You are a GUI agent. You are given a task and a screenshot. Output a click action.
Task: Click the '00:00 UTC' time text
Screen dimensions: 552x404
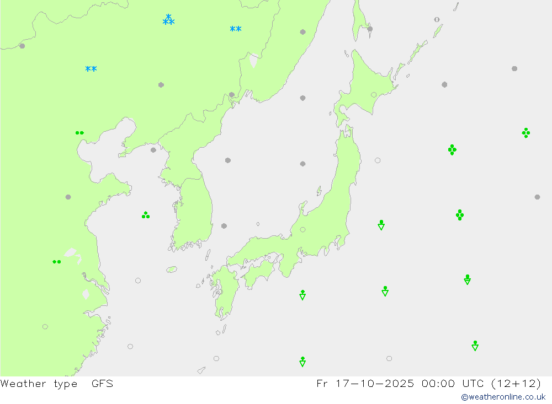(x=453, y=383)
